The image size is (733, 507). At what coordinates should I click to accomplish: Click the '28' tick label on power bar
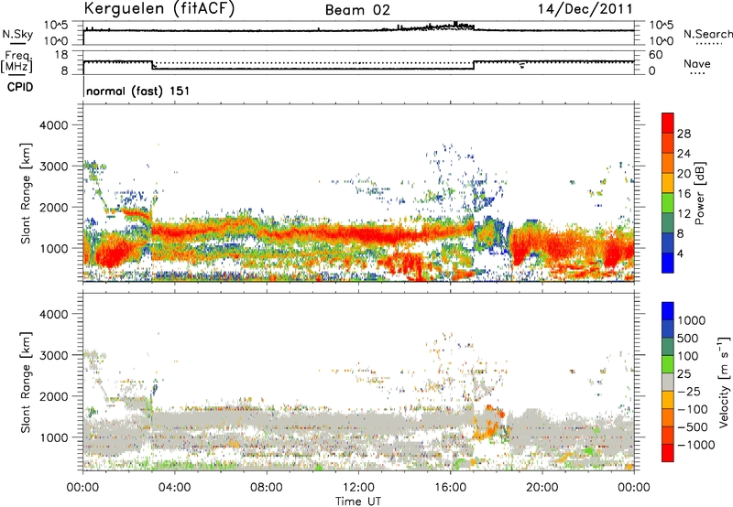click(684, 134)
